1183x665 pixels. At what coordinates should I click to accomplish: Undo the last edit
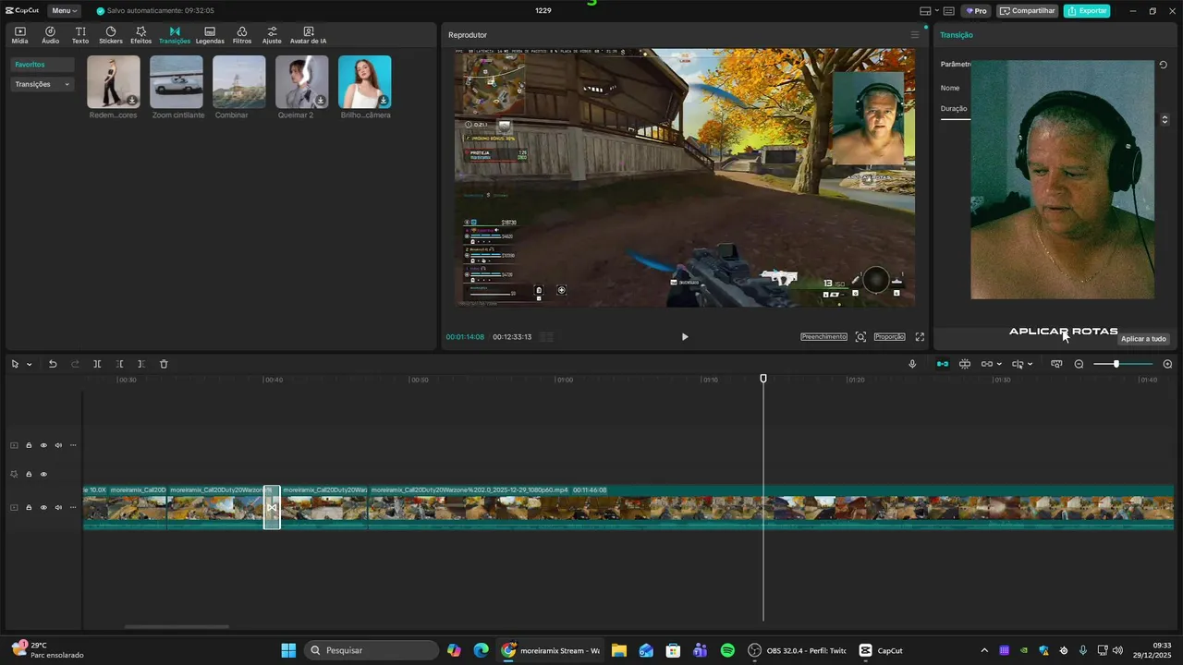(53, 364)
